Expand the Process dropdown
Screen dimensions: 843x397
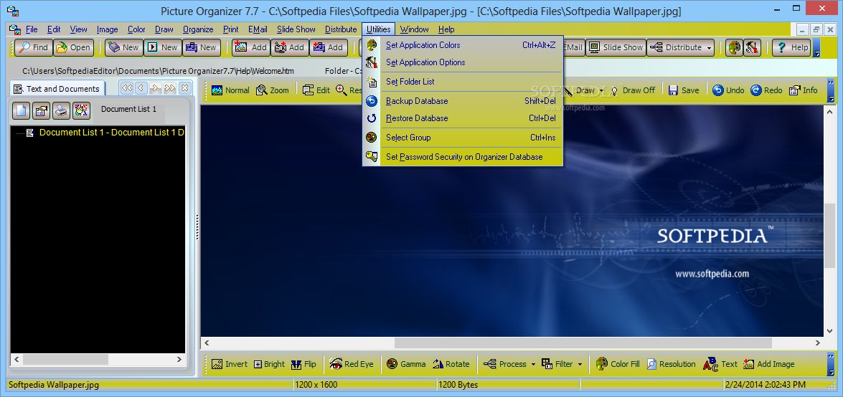click(533, 364)
